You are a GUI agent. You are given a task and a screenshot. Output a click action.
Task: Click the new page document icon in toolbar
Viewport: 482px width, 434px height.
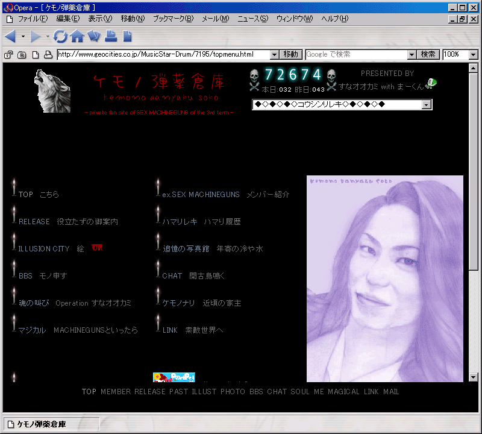[x=127, y=36]
